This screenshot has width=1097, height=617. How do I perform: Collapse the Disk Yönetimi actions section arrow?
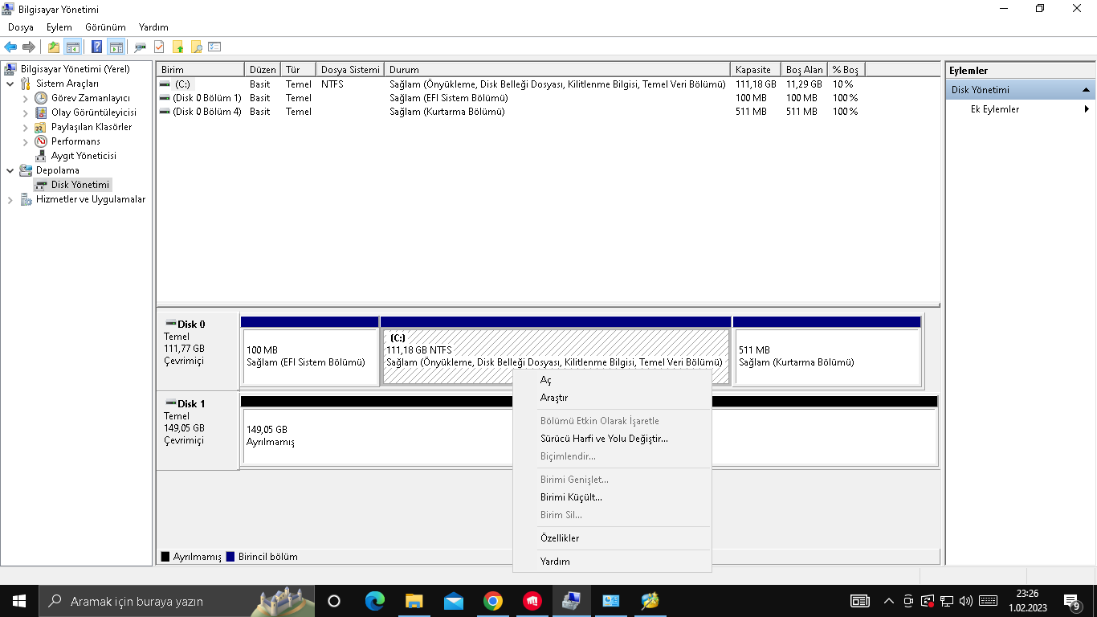click(x=1086, y=90)
